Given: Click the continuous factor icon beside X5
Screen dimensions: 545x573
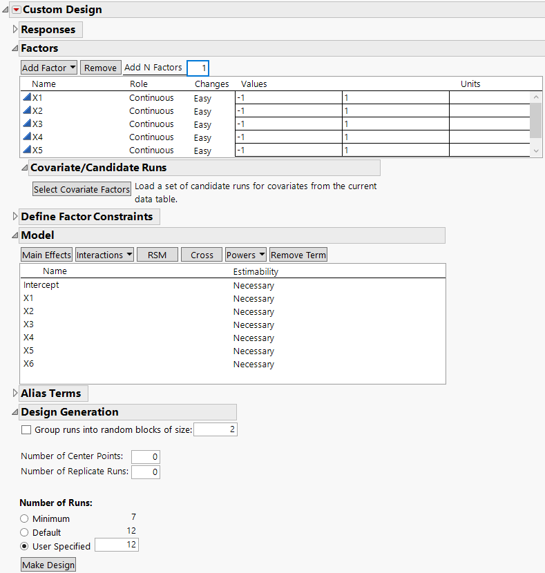Looking at the screenshot, I should tap(27, 150).
